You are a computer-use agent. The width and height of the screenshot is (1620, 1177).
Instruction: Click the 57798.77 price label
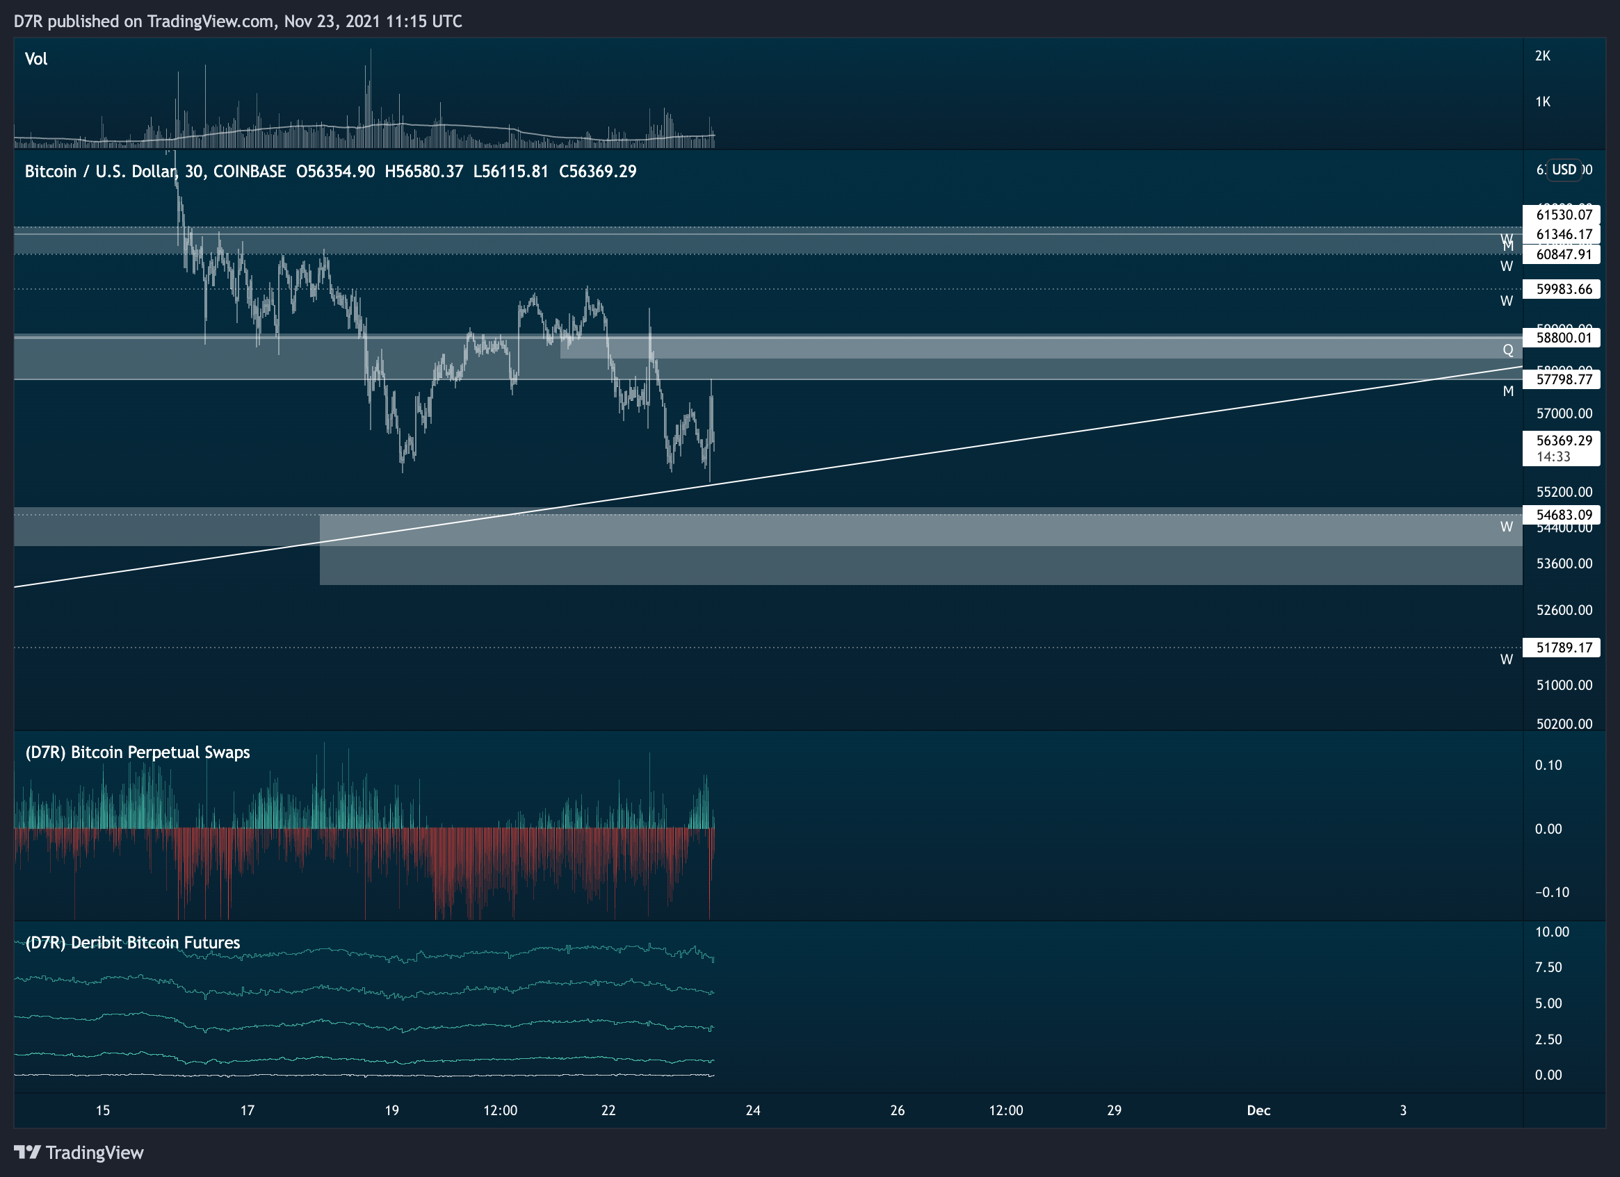tap(1562, 379)
